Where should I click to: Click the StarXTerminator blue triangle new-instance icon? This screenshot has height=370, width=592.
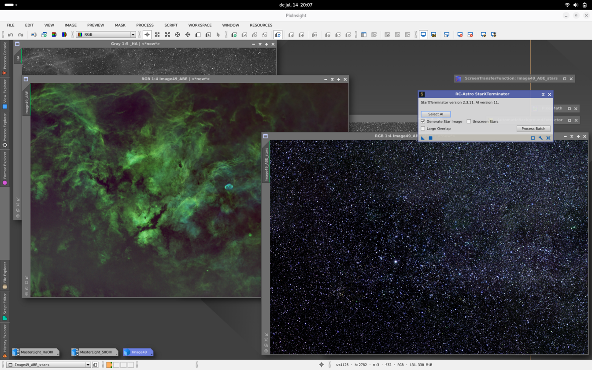(x=423, y=138)
